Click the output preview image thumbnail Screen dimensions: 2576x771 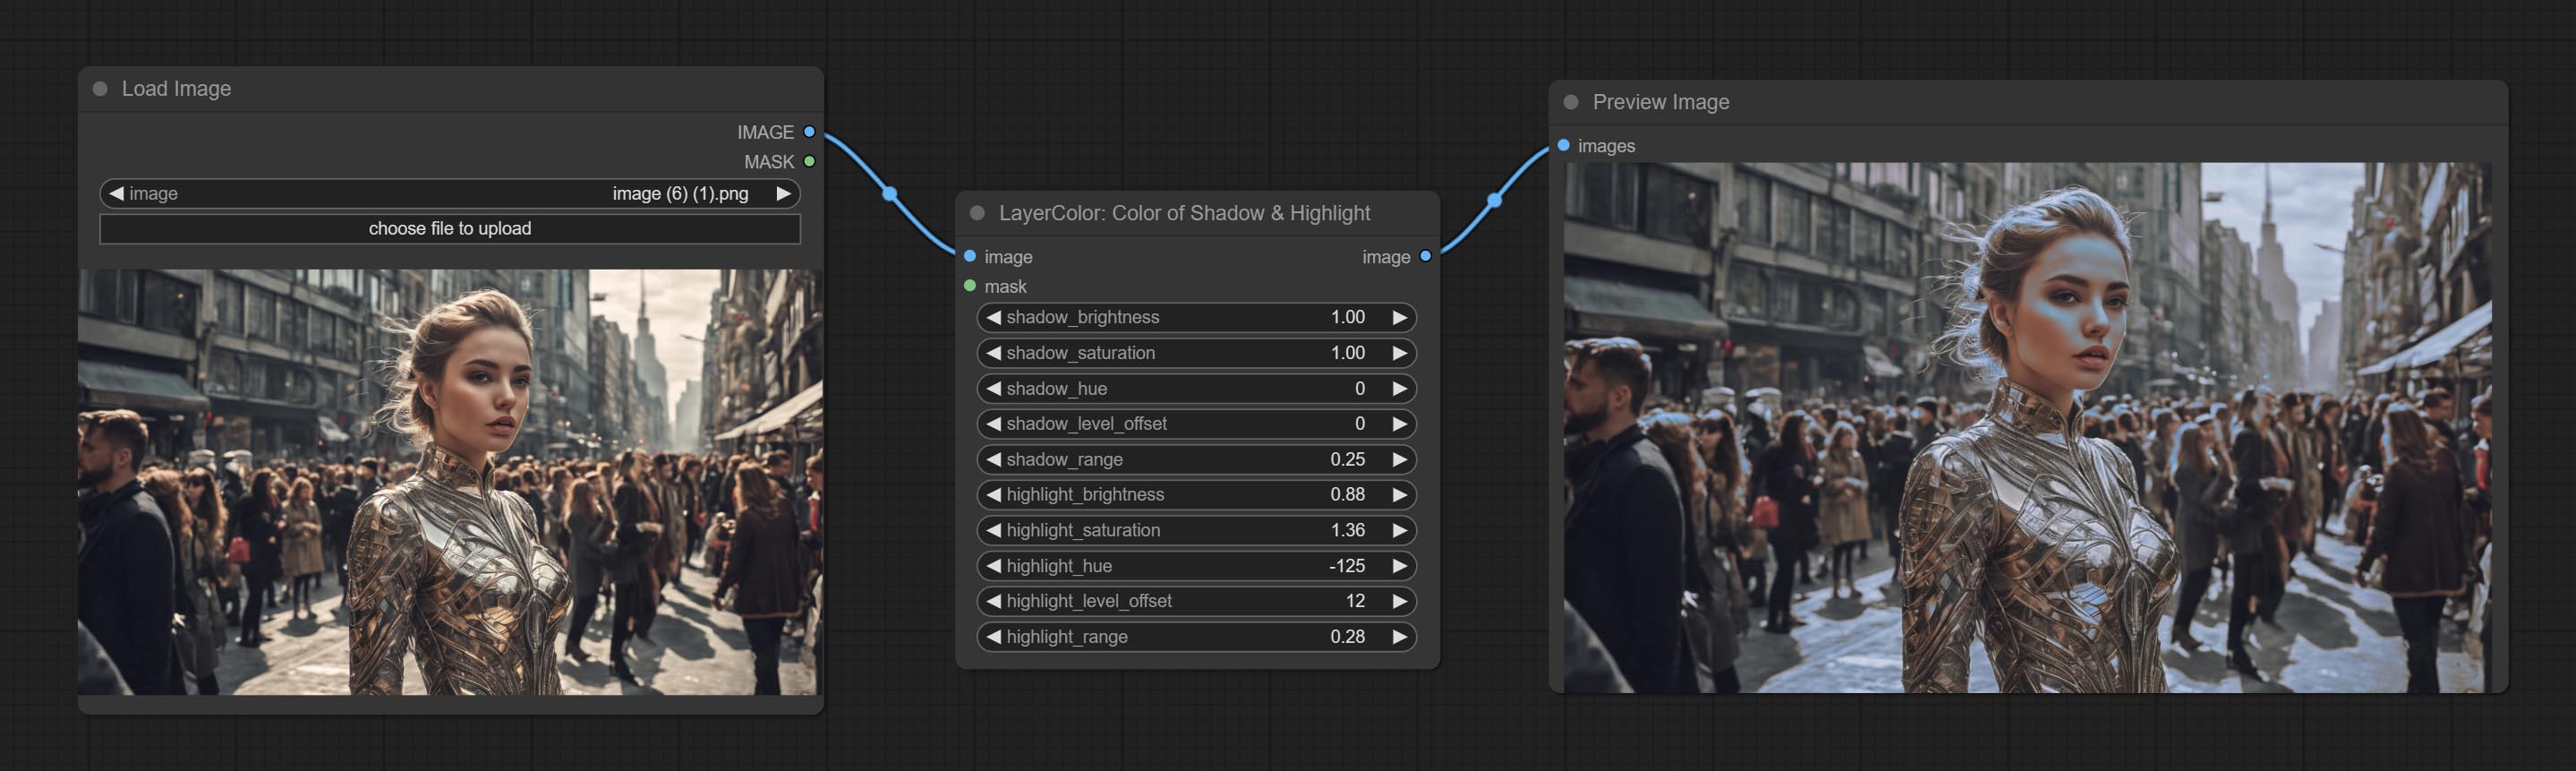click(2027, 427)
